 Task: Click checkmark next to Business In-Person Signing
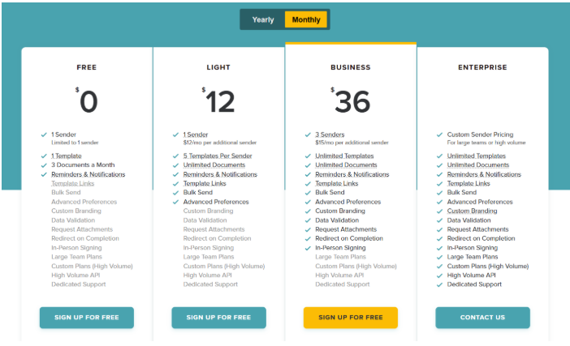[308, 248]
